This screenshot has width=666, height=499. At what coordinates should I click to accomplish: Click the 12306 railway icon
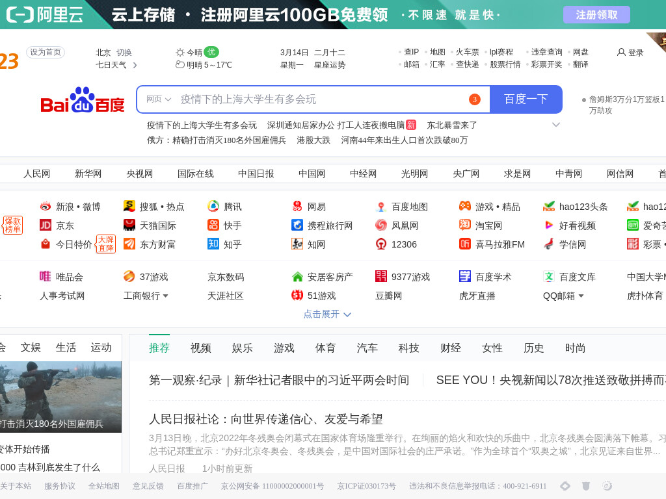[x=381, y=244]
